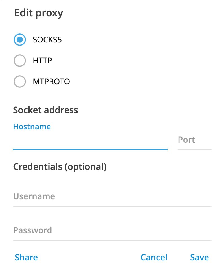Click the MTPROTO option label text
The width and height of the screenshot is (224, 270).
tap(51, 82)
